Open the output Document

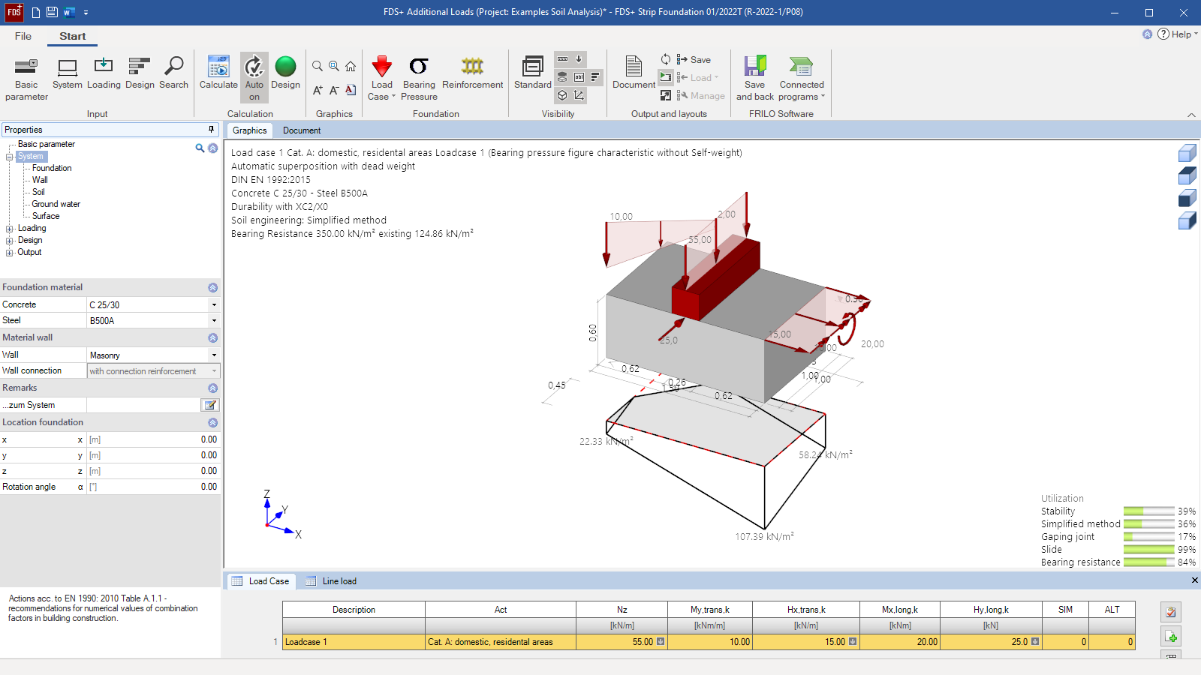[x=634, y=73]
